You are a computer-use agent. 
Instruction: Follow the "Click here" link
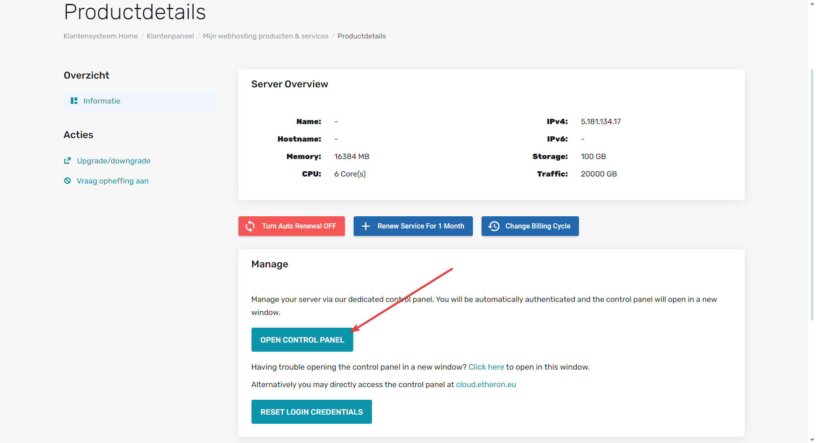pyautogui.click(x=486, y=367)
